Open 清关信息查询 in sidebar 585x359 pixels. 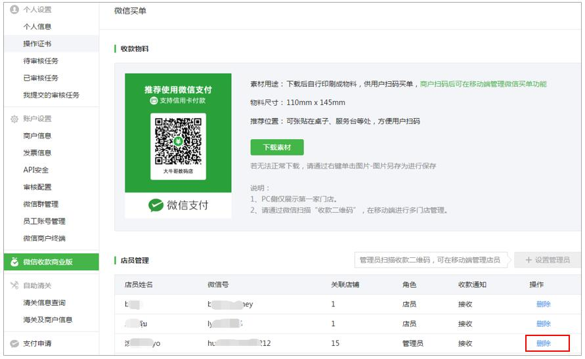44,303
